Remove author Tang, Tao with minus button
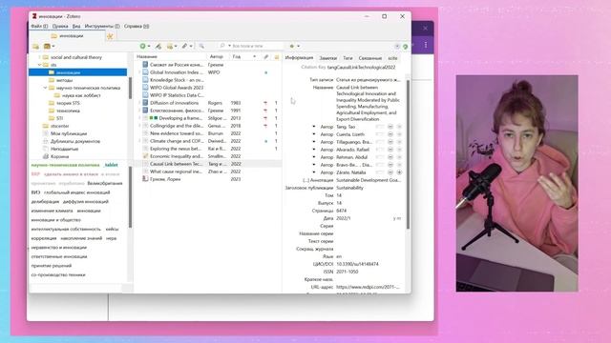The image size is (611, 343). tap(390, 127)
